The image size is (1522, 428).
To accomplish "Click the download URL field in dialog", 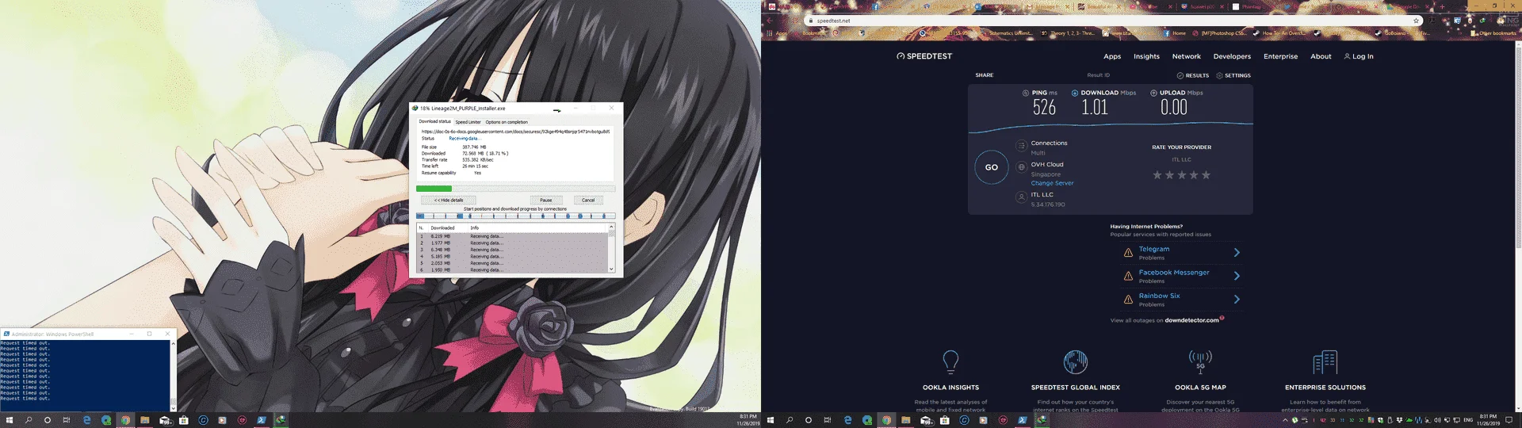I will click(x=515, y=132).
